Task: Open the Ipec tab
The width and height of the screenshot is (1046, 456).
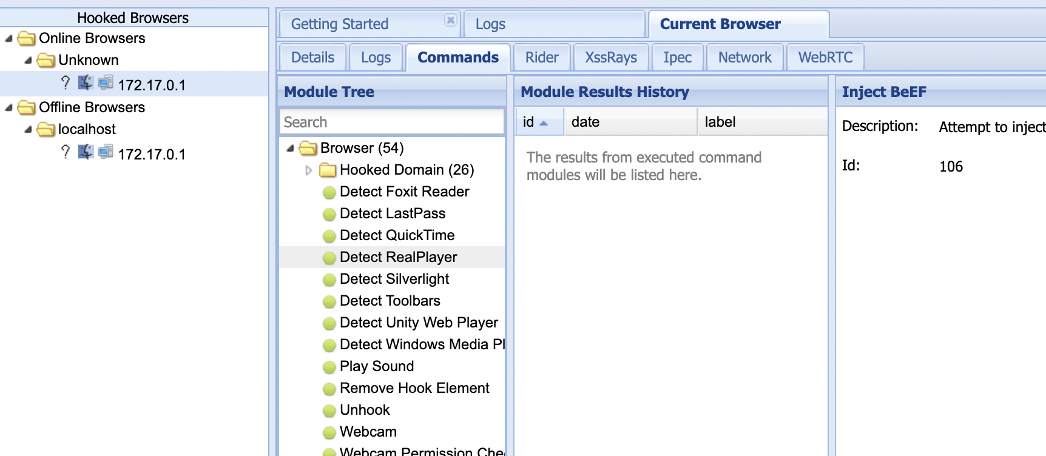Action: [x=677, y=58]
